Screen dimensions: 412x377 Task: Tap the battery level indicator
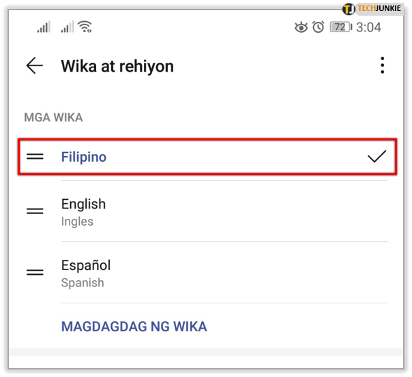pos(341,27)
